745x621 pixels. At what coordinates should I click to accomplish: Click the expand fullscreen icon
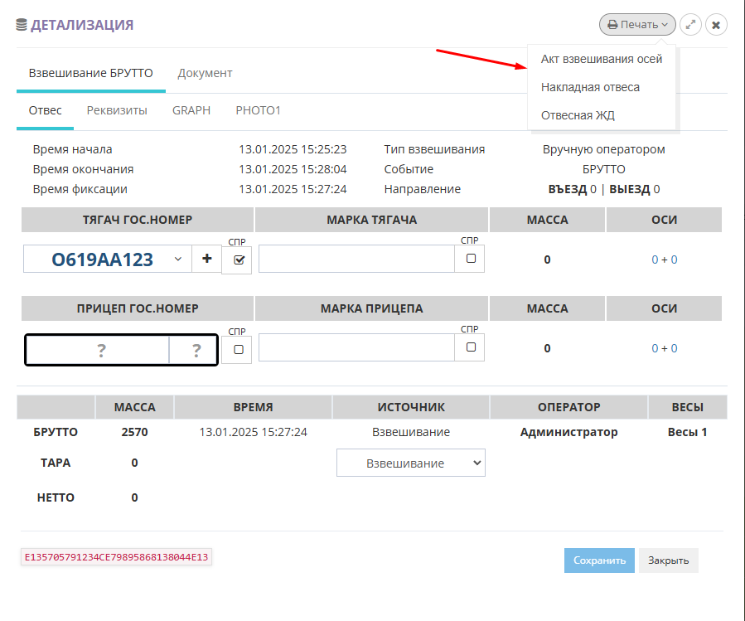coord(690,25)
